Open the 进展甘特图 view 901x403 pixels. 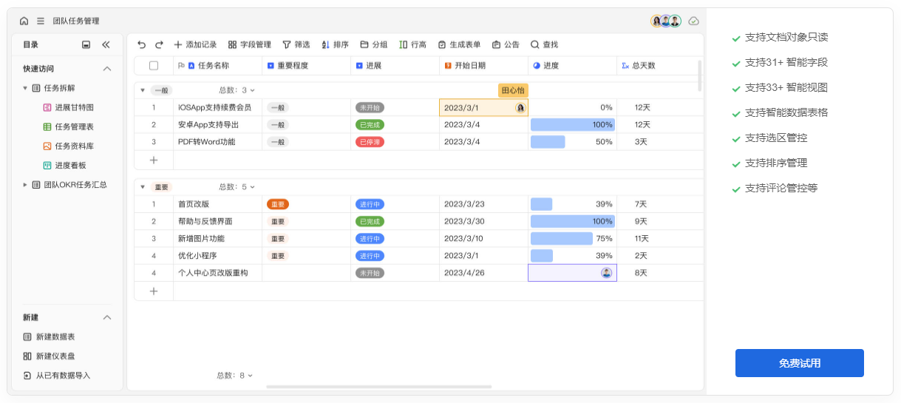[74, 108]
